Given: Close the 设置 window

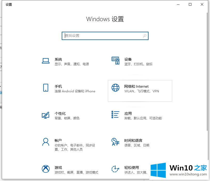Looking at the screenshot, I should pos(202,5).
